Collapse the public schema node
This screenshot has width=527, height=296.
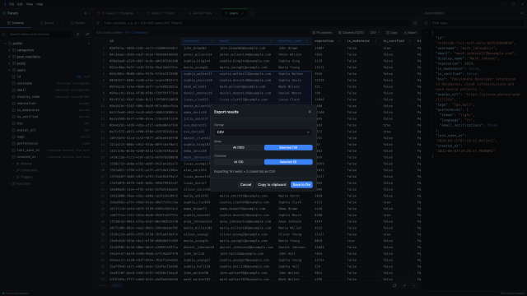6,44
